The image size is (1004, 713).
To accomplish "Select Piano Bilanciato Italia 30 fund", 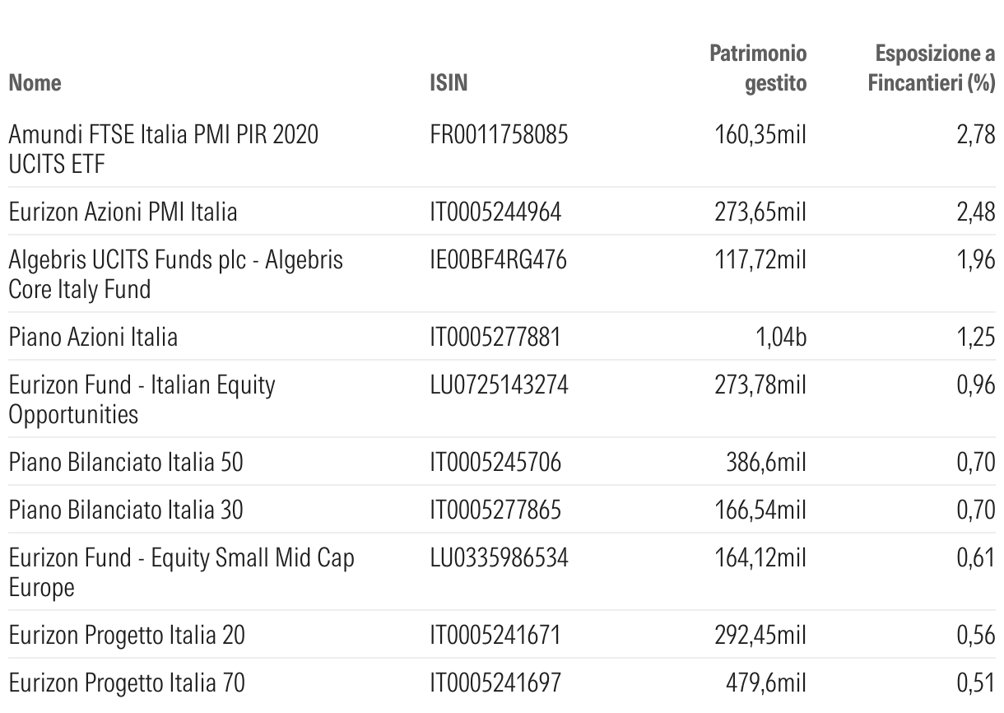I will coord(126,510).
